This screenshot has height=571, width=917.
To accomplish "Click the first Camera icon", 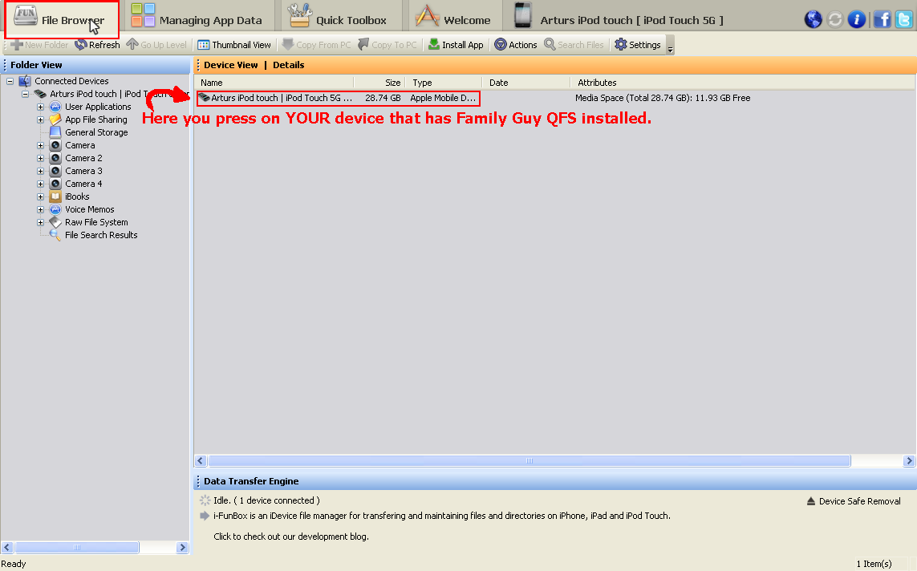I will [55, 145].
